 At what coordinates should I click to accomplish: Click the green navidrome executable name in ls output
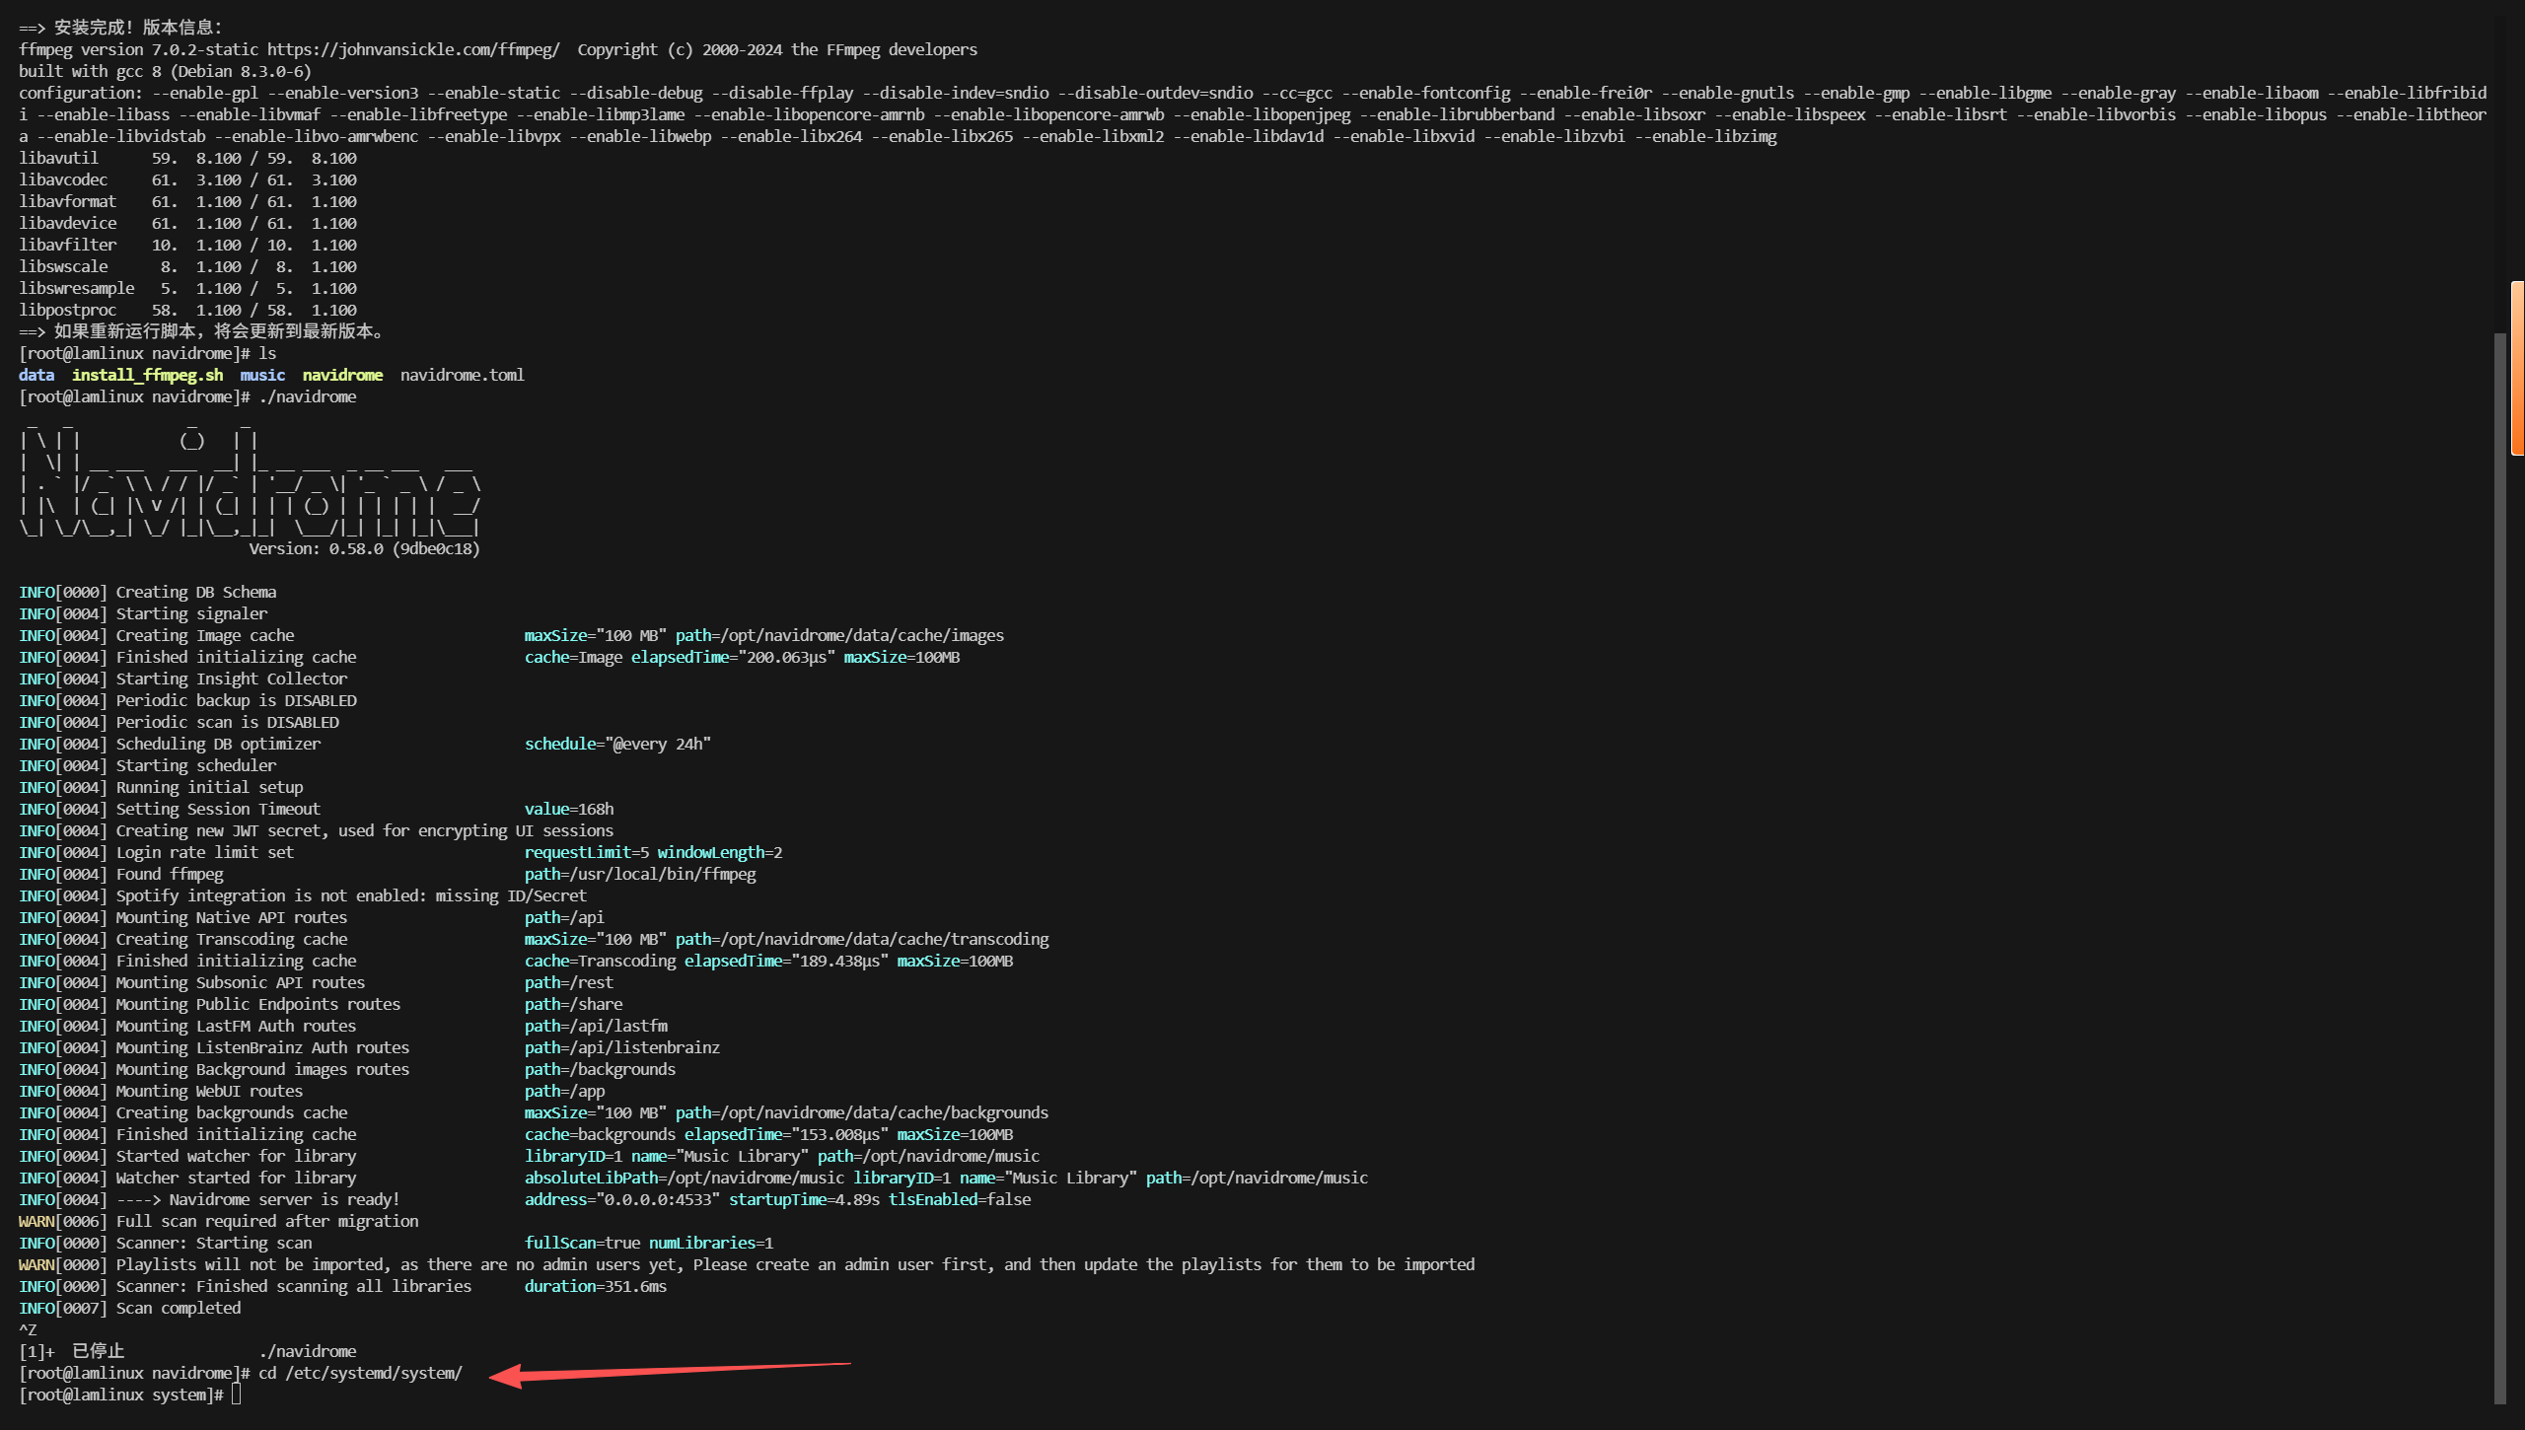click(x=342, y=375)
